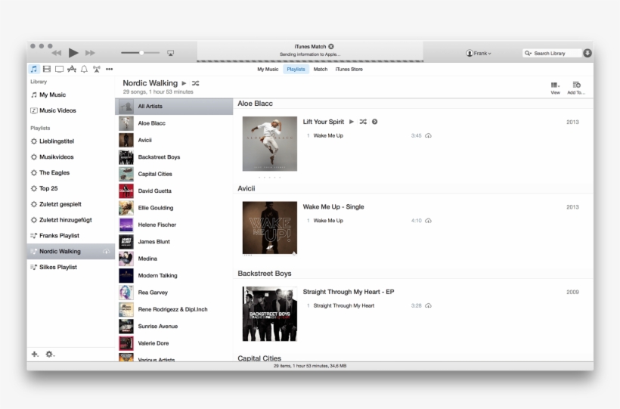Click the Play button in the toolbar

click(73, 53)
